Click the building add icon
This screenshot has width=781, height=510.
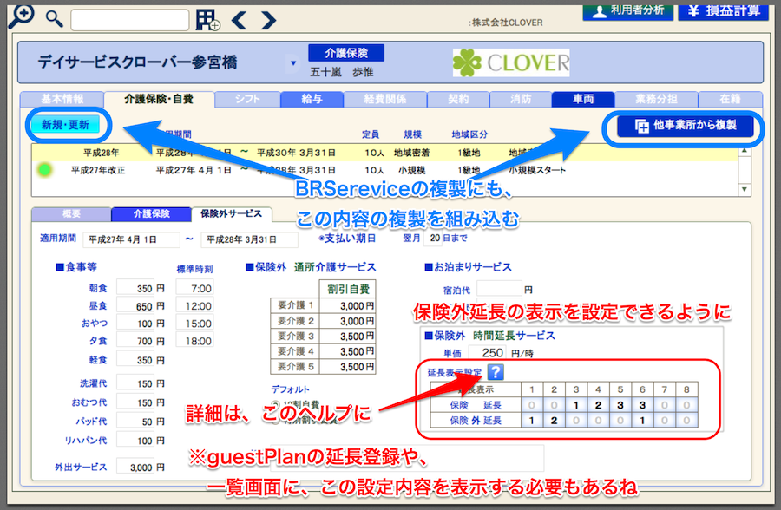tap(207, 20)
